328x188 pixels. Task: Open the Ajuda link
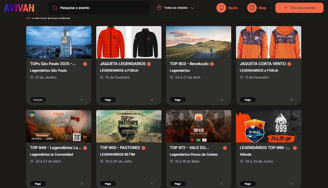233,8
